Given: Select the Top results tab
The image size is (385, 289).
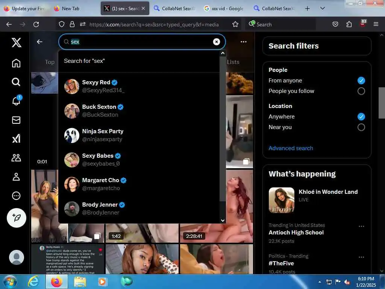Looking at the screenshot, I should (50, 62).
